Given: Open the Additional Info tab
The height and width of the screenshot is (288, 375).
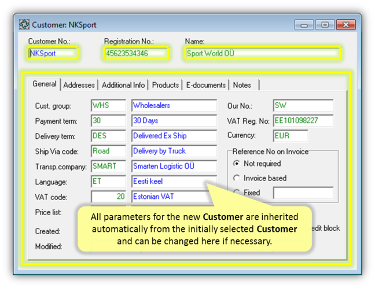Looking at the screenshot, I should click(x=123, y=85).
